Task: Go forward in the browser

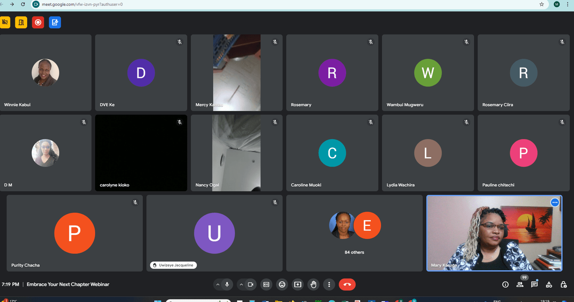Action: [x=12, y=4]
